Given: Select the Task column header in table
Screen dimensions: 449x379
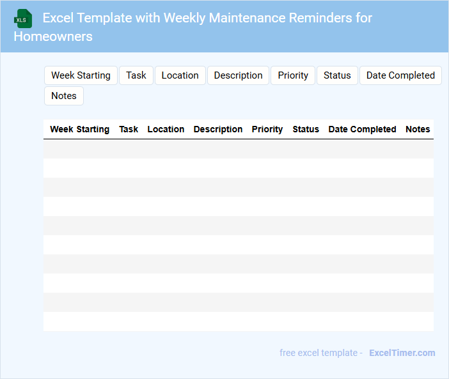Looking at the screenshot, I should [129, 129].
